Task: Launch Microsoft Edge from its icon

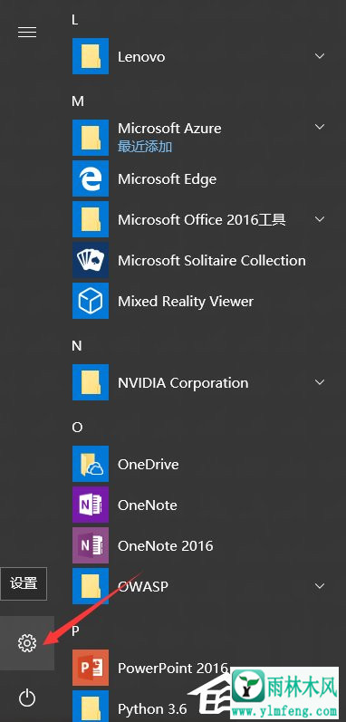Action: pyautogui.click(x=91, y=178)
